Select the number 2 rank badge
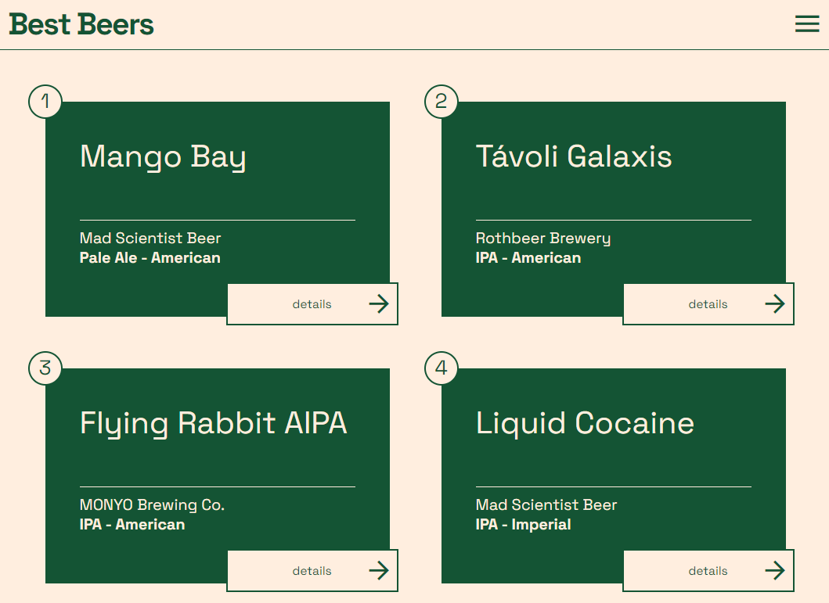Image resolution: width=829 pixels, height=603 pixels. (x=441, y=101)
